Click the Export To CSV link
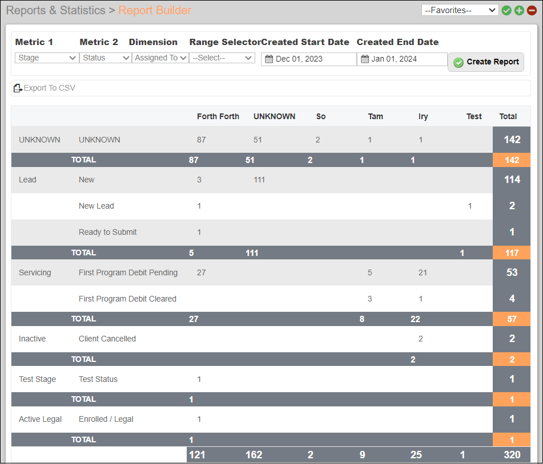The image size is (543, 464). click(x=49, y=88)
